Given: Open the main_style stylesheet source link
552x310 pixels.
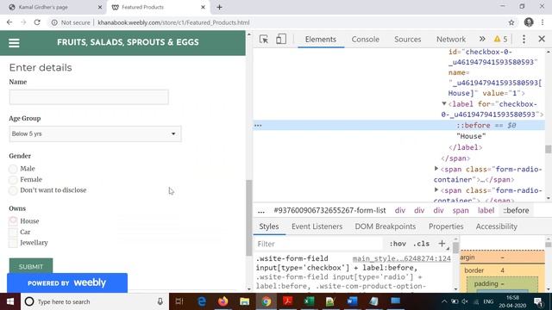Looking at the screenshot, I should 402,258.
